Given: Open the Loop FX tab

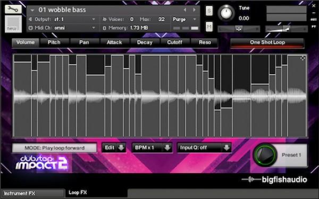Looking at the screenshot, I should click(96, 193).
